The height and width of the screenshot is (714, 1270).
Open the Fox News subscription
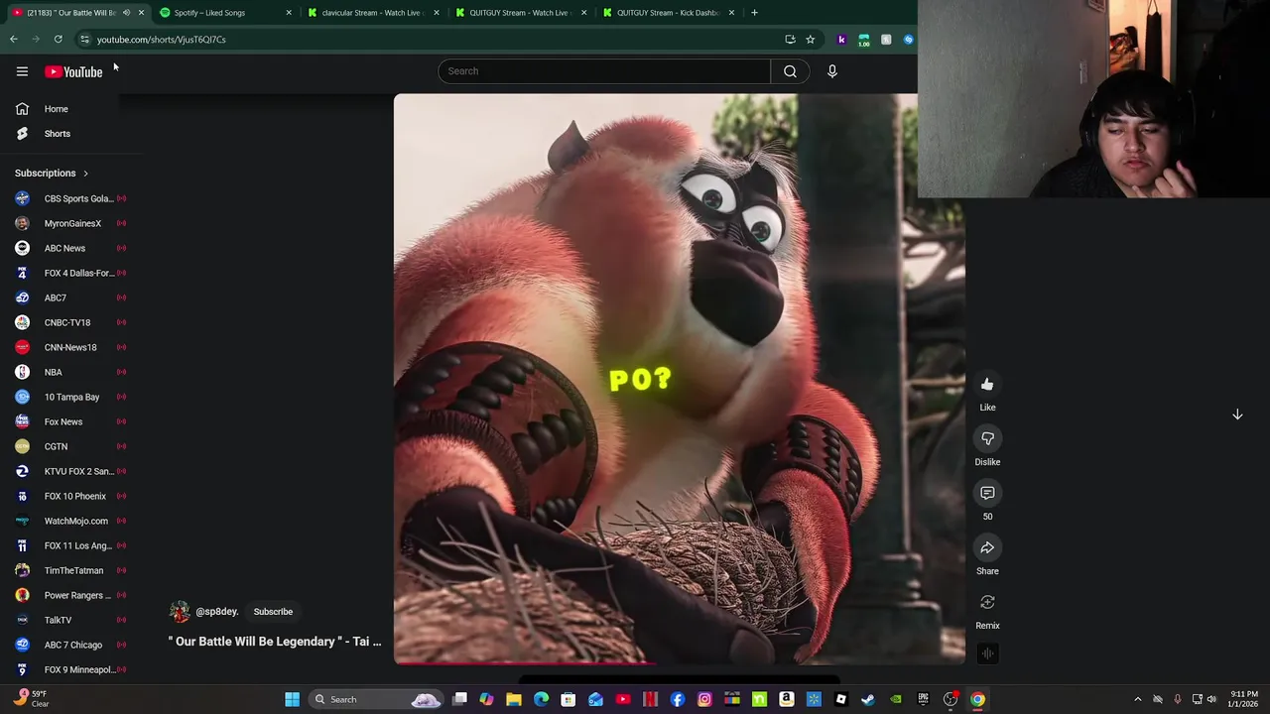pyautogui.click(x=69, y=421)
